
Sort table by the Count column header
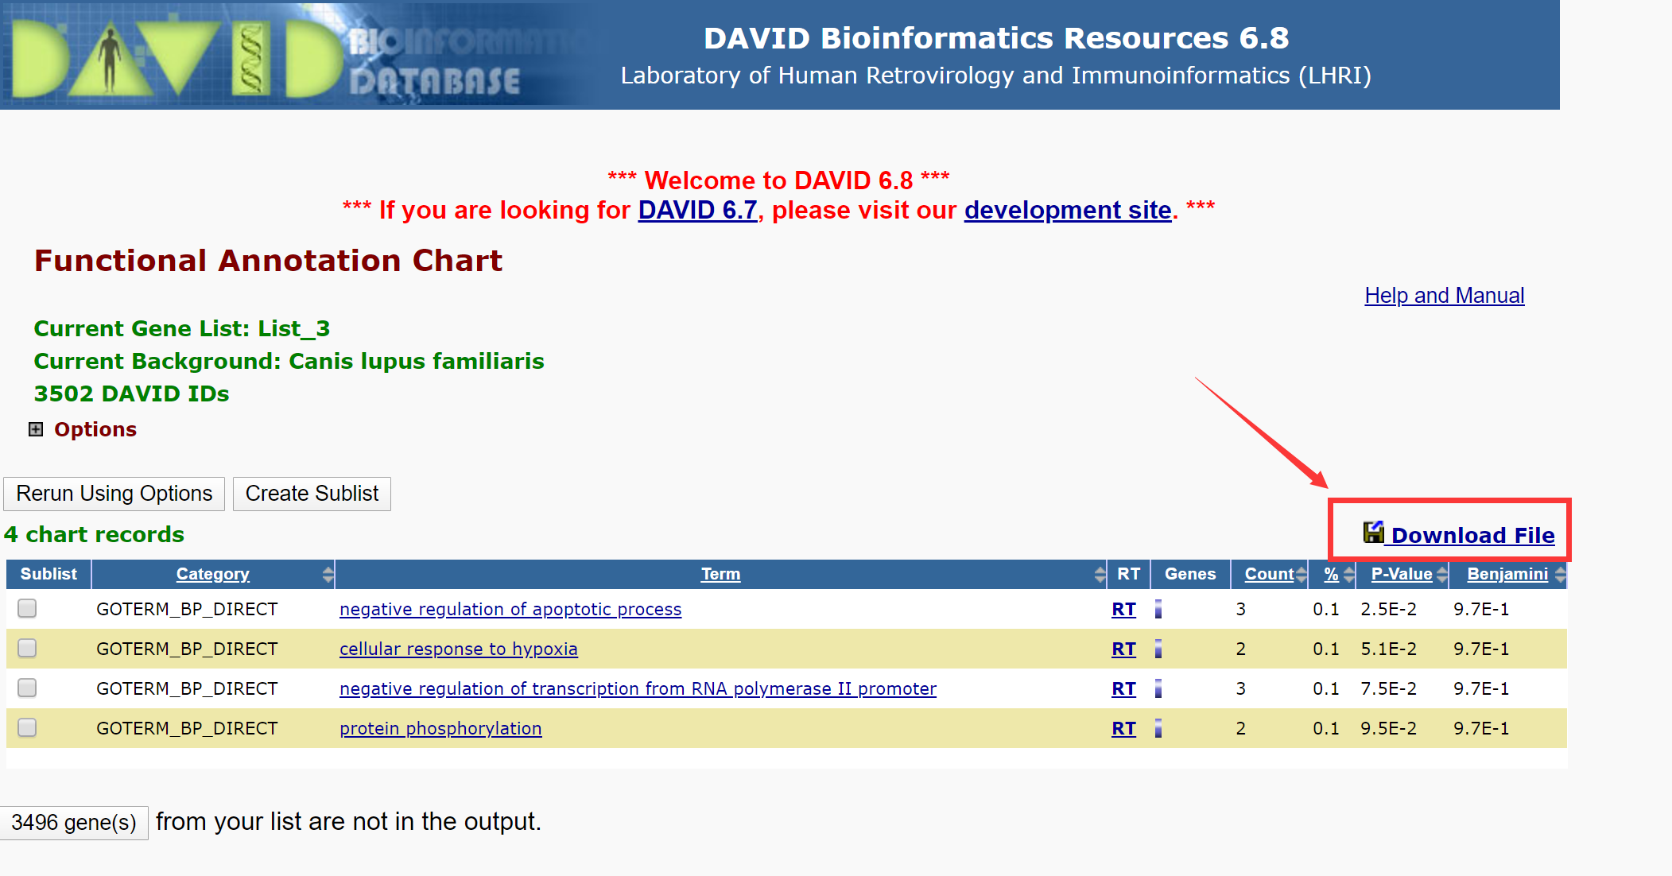click(1268, 574)
